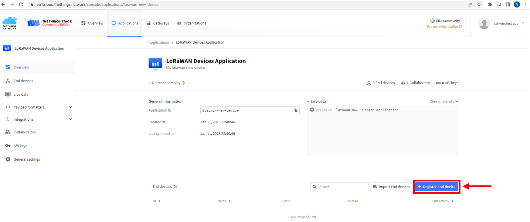Expand Integrations menu
Image resolution: width=530 pixels, height=222 pixels.
click(x=37, y=119)
